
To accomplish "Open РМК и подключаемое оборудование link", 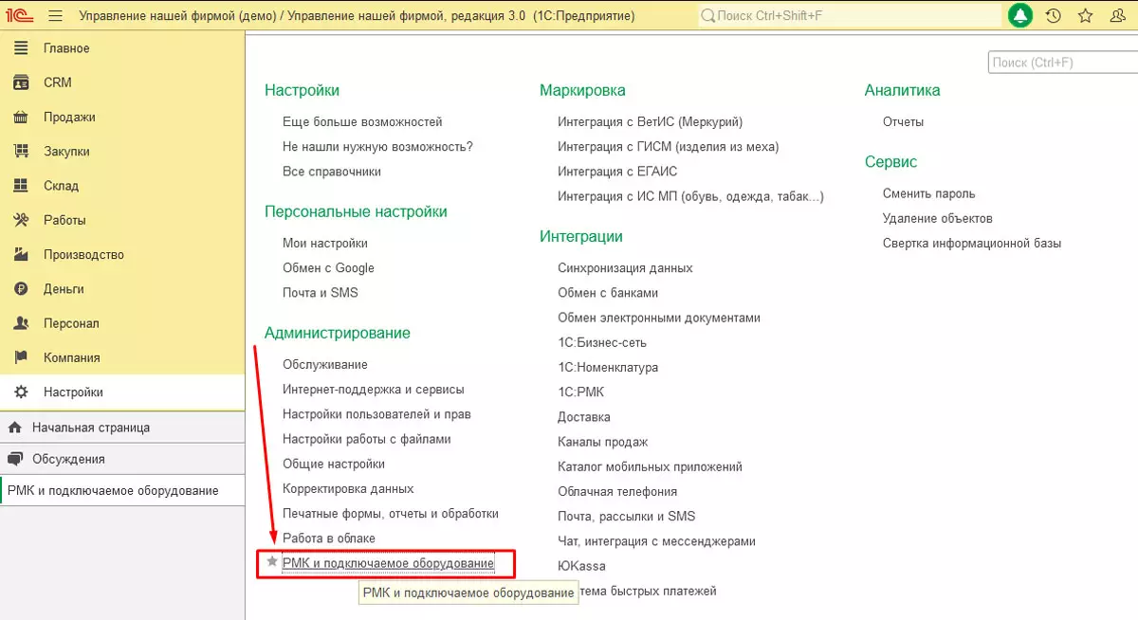I will (388, 563).
